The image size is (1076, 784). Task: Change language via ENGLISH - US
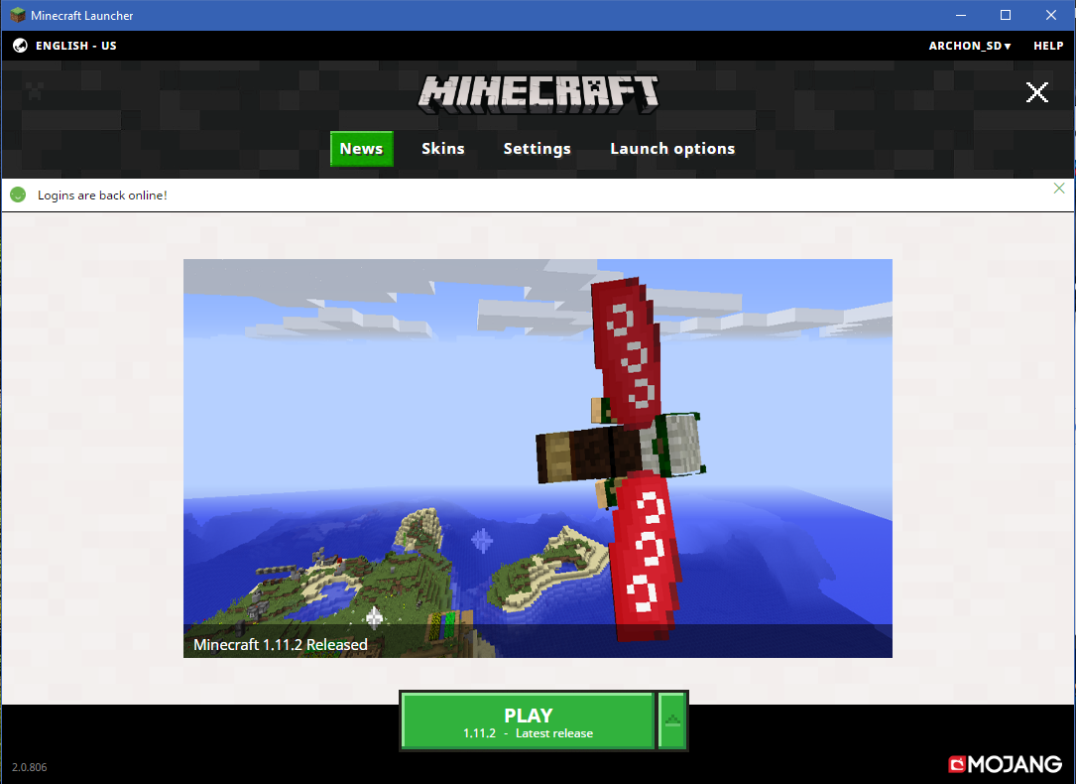pyautogui.click(x=76, y=46)
